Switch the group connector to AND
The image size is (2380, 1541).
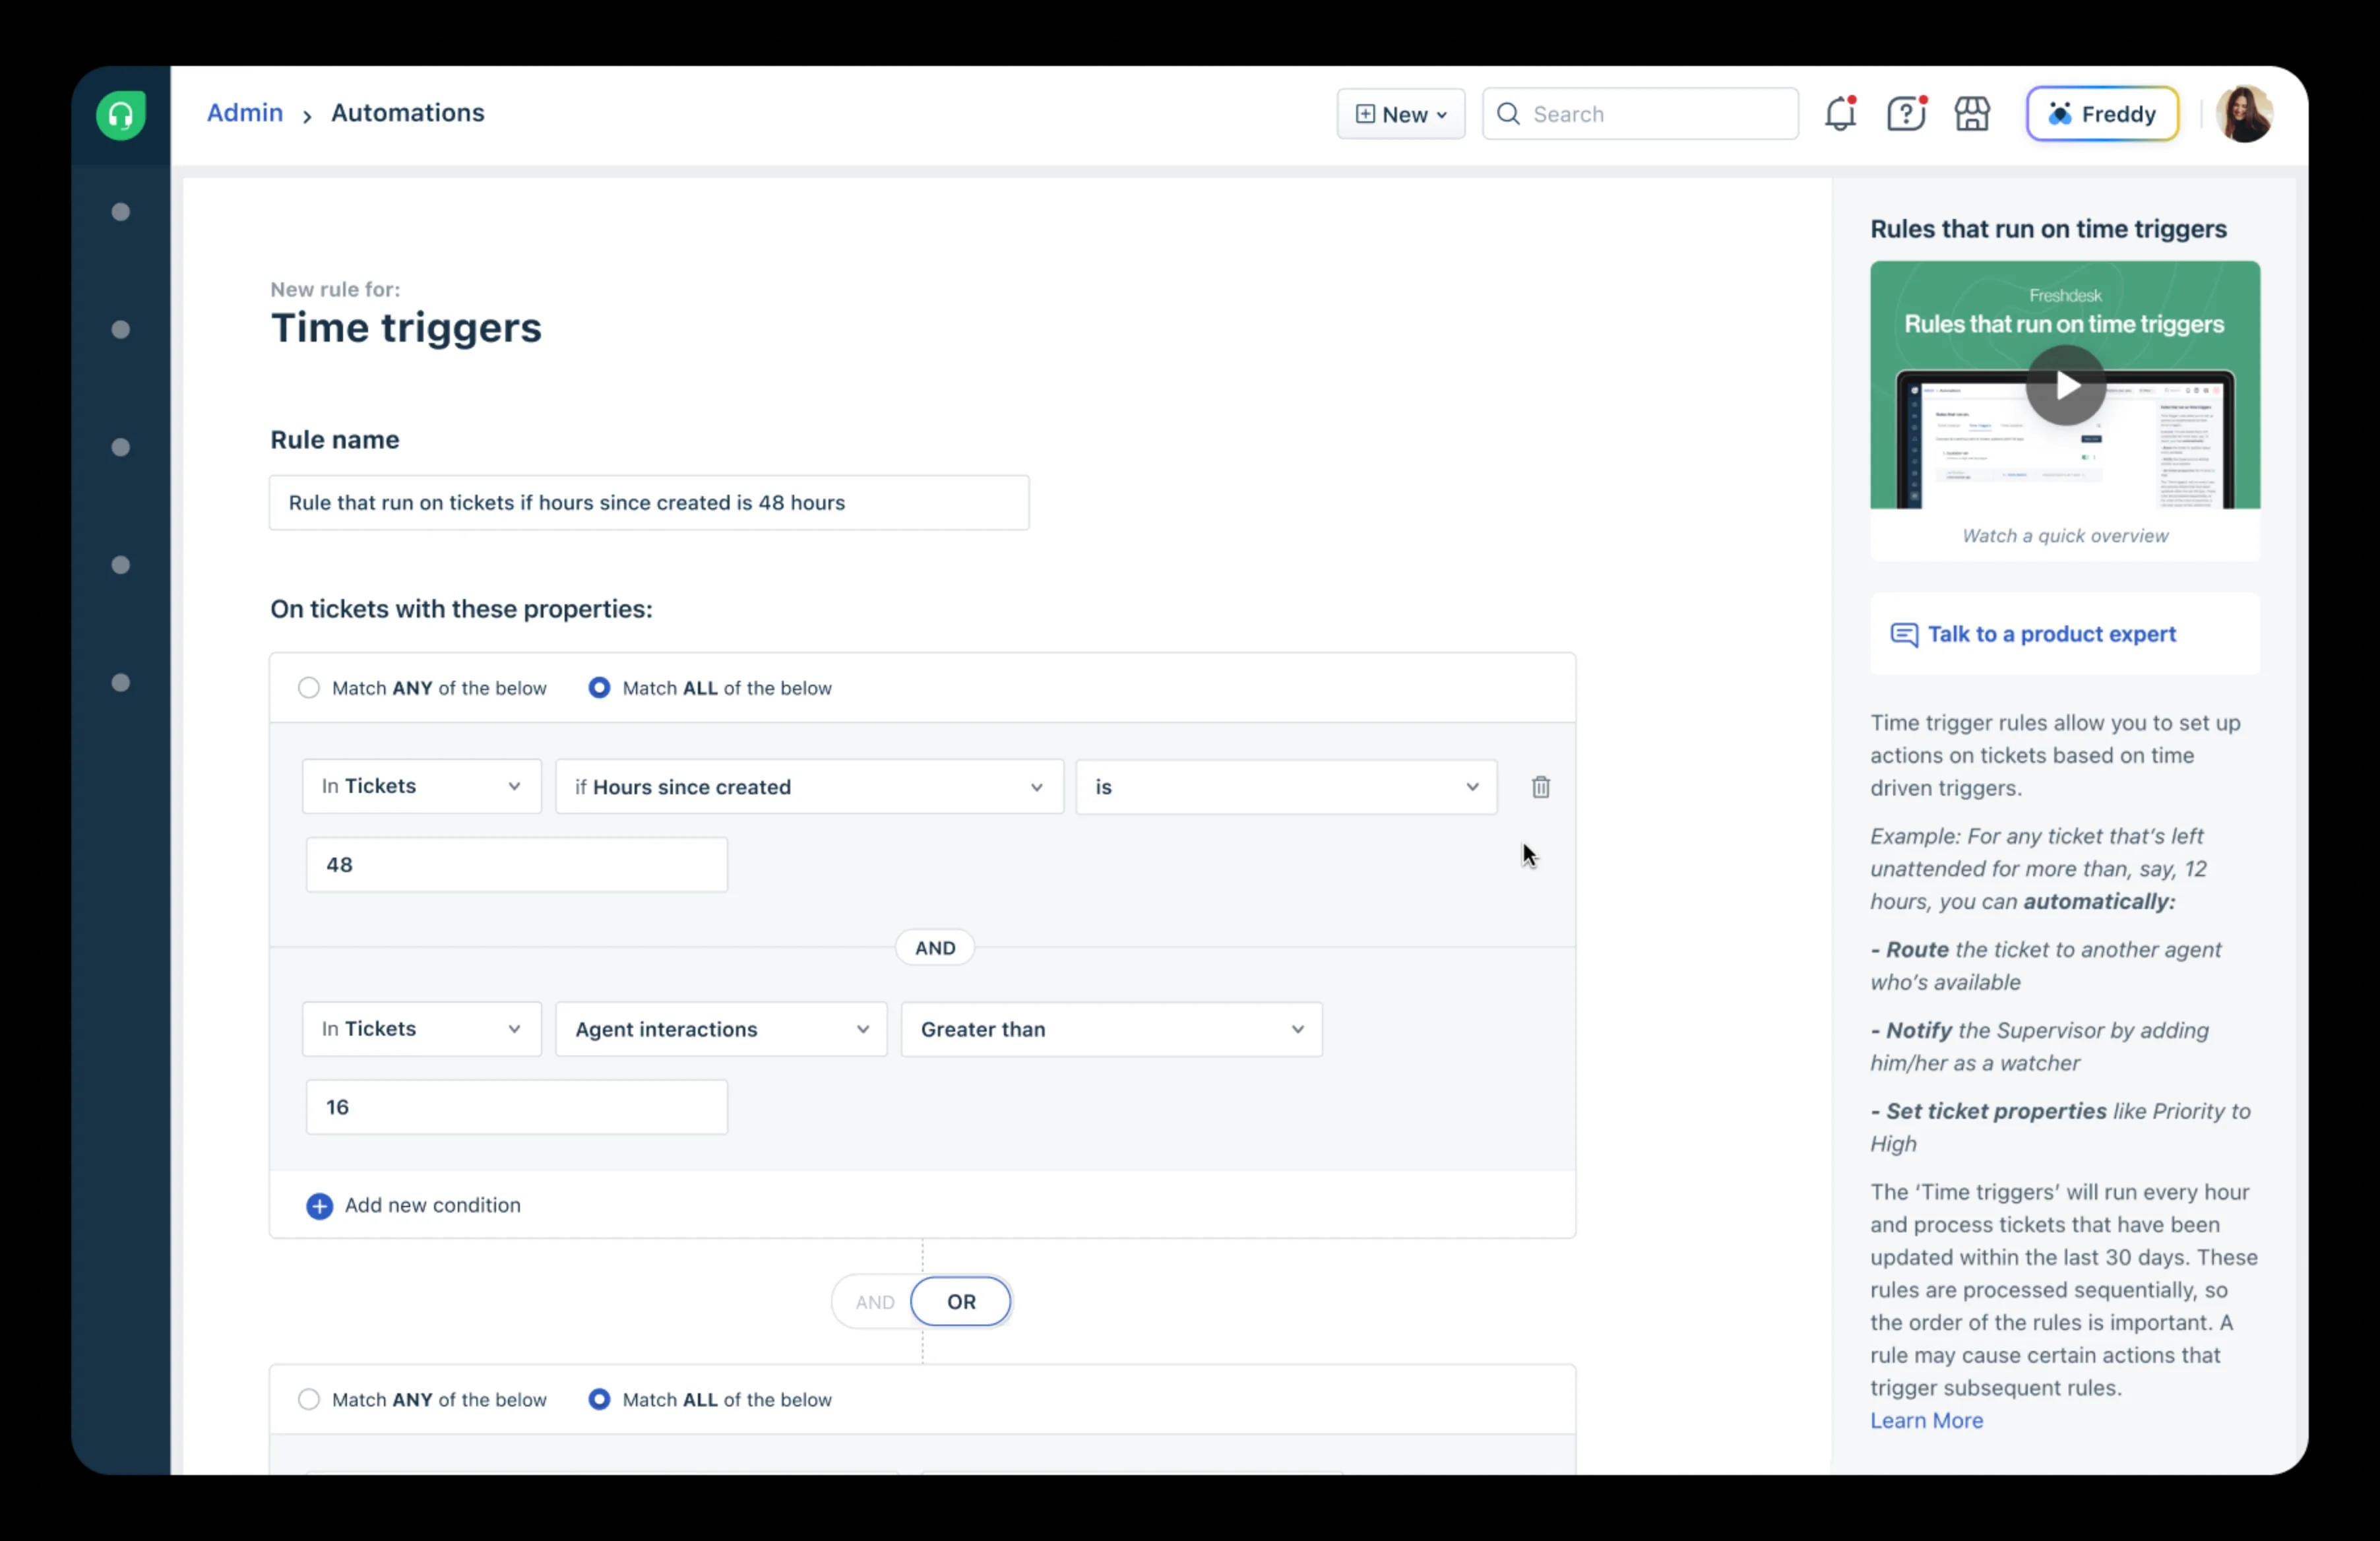tap(875, 1302)
